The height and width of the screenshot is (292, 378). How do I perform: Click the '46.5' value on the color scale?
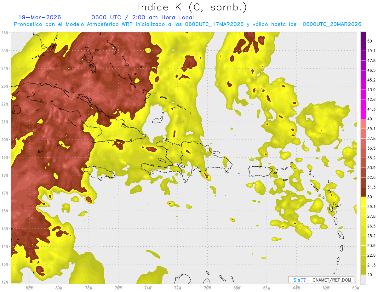click(371, 70)
